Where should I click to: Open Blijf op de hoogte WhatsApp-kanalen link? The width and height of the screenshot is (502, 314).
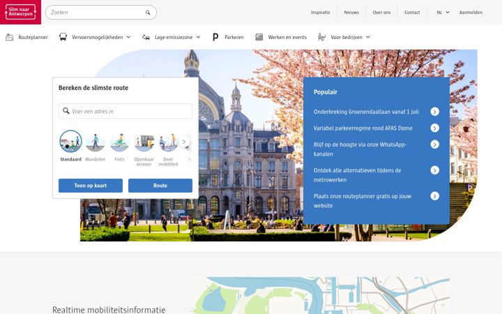coord(360,149)
